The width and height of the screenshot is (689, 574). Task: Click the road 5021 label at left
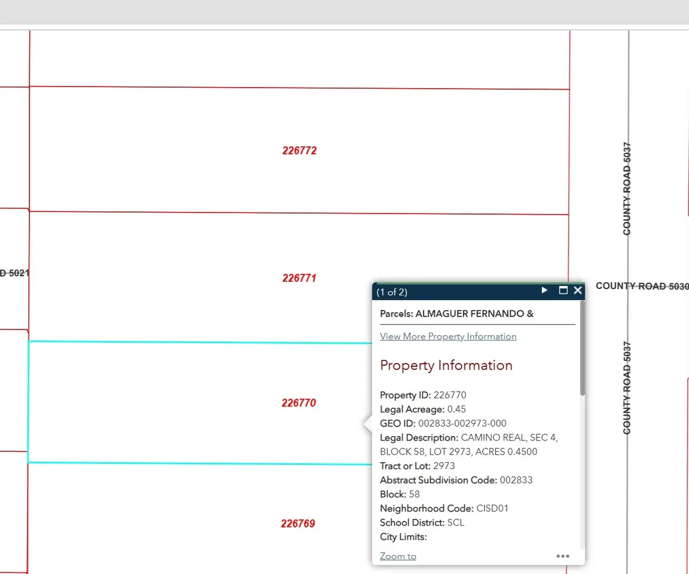point(14,273)
